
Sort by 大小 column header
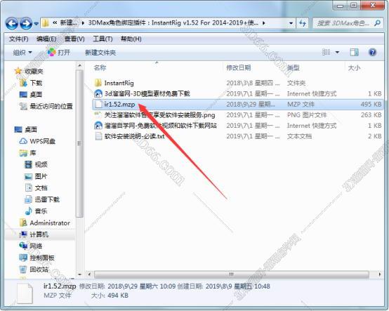pos(354,67)
